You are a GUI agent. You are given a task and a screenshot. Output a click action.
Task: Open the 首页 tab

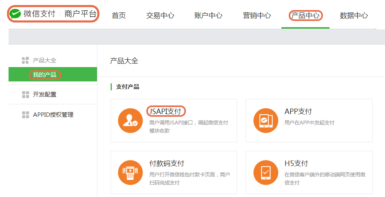pos(119,16)
